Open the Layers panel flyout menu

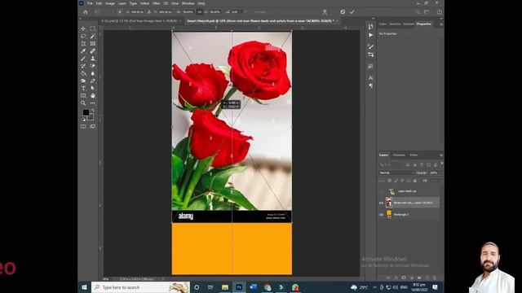(x=441, y=155)
